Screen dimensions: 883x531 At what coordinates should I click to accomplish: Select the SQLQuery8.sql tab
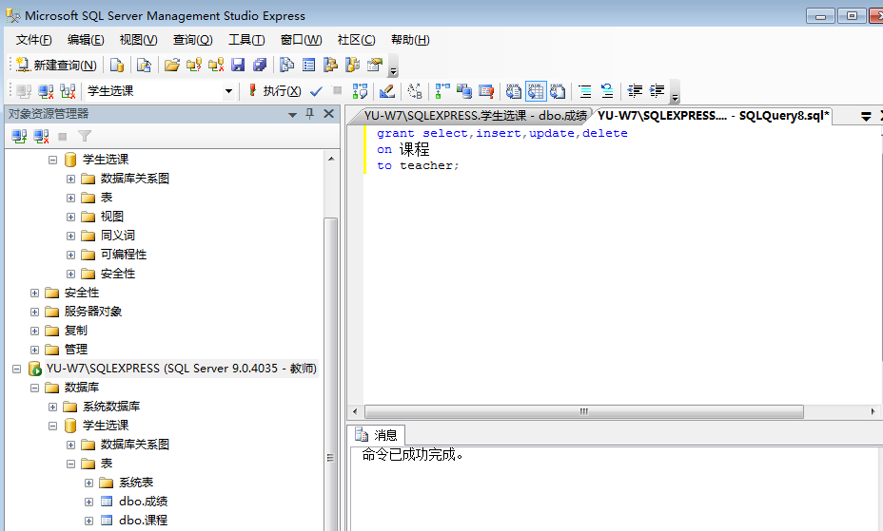[x=713, y=116]
